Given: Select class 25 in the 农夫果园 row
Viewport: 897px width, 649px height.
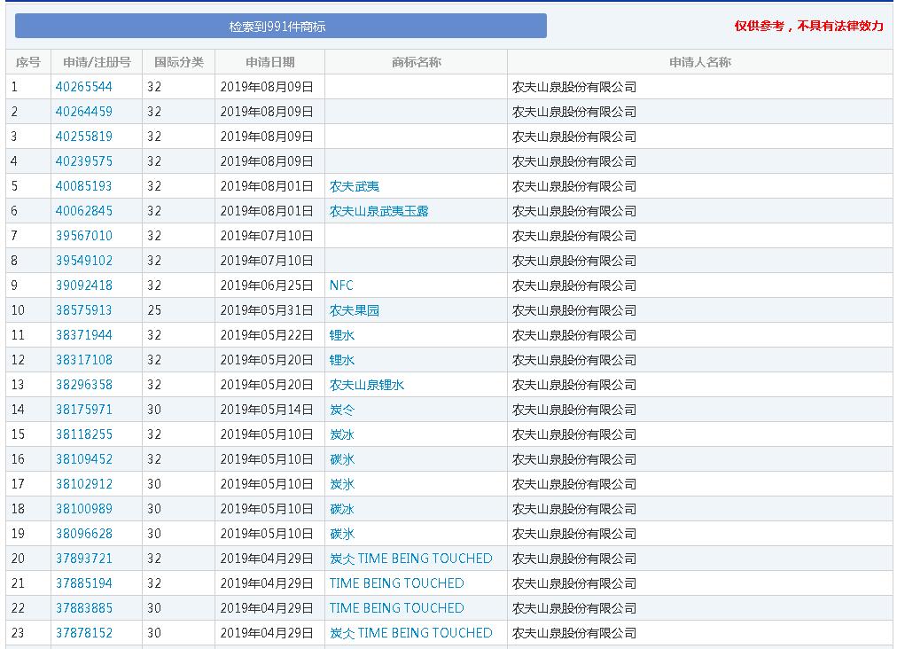Looking at the screenshot, I should (x=154, y=310).
